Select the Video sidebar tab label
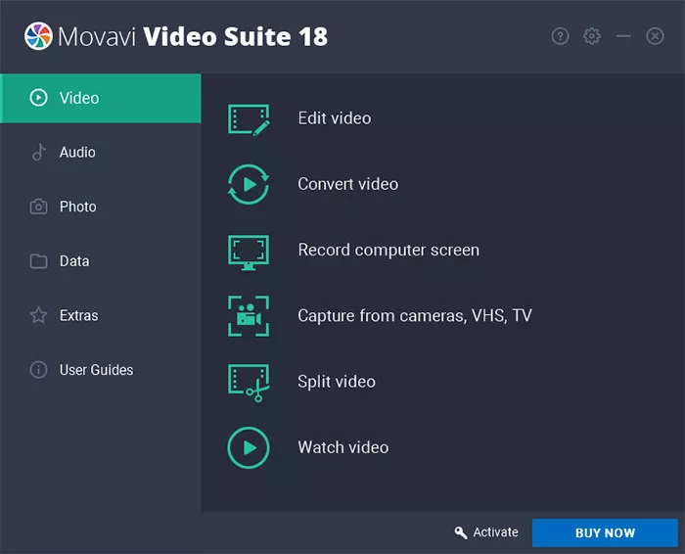The height and width of the screenshot is (554, 685). pyautogui.click(x=79, y=98)
